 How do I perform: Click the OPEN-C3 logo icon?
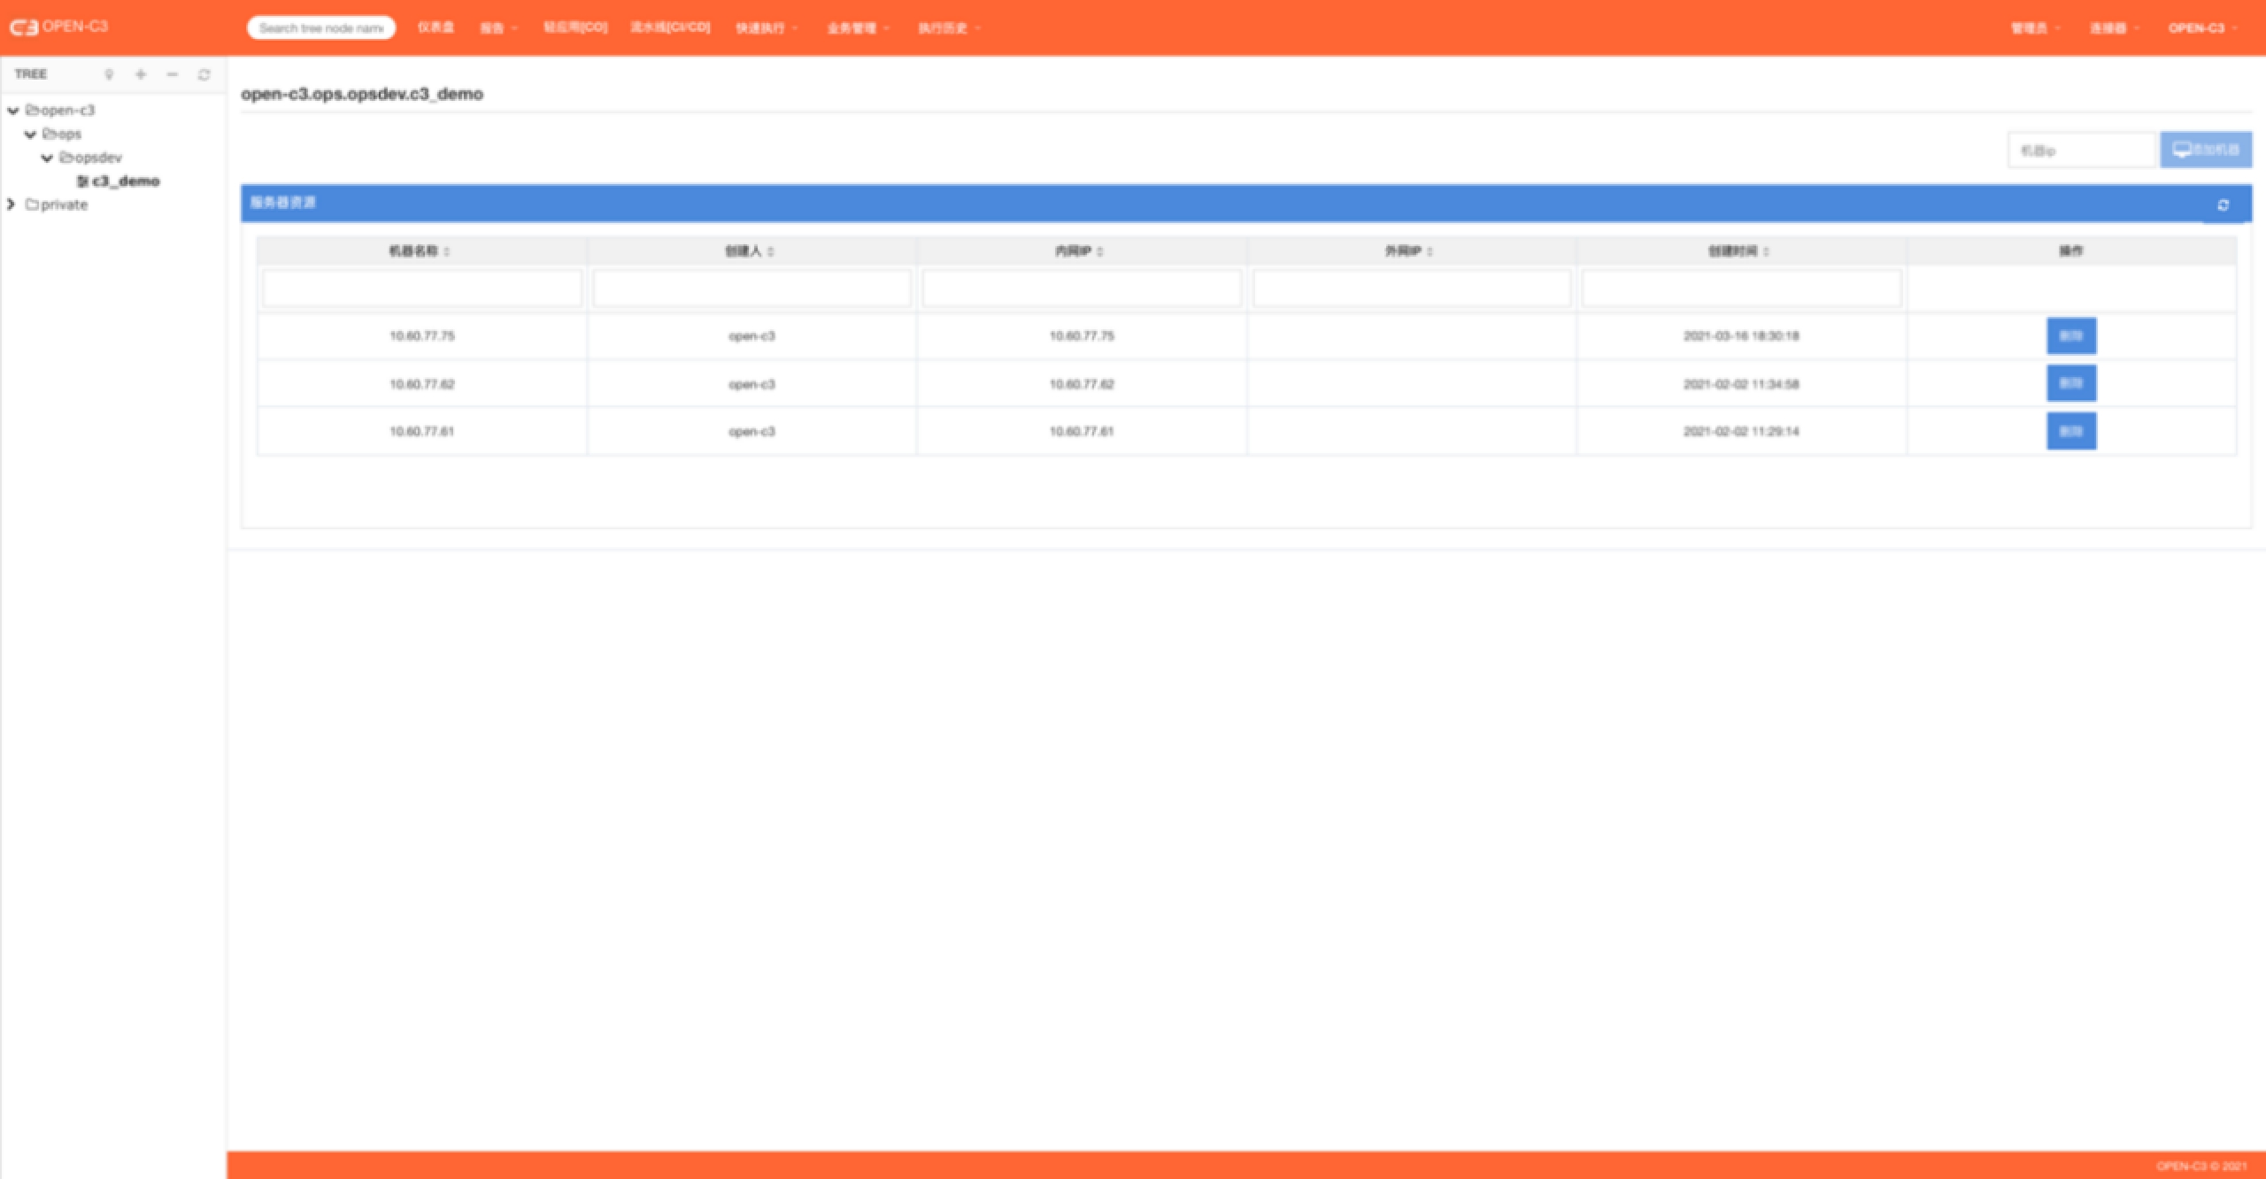[23, 27]
